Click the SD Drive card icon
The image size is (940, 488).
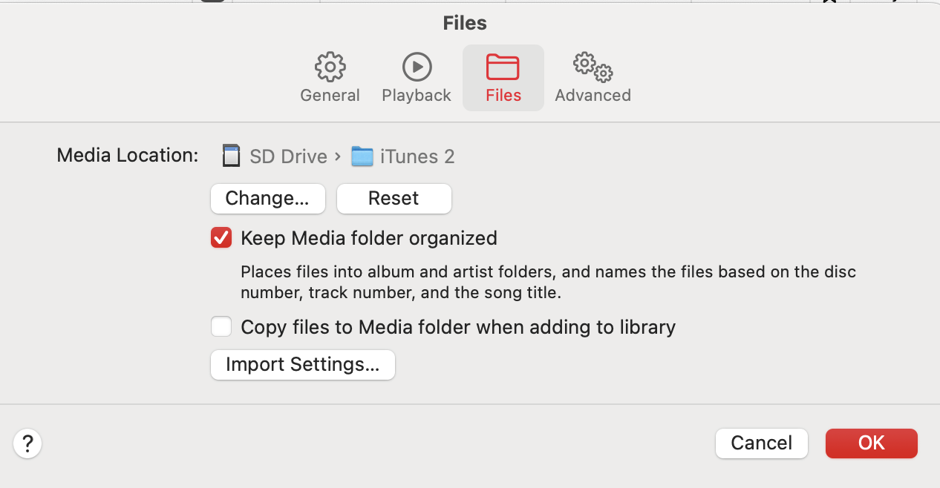[x=231, y=156]
